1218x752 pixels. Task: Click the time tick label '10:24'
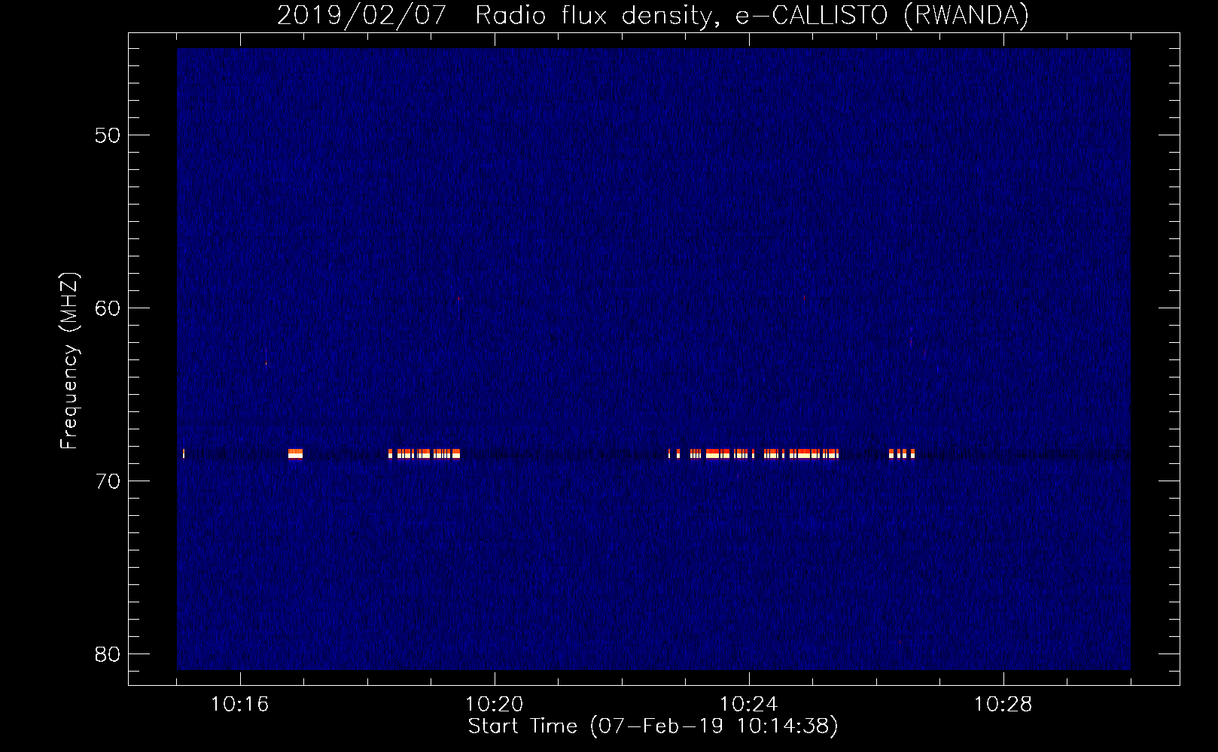tap(748, 705)
